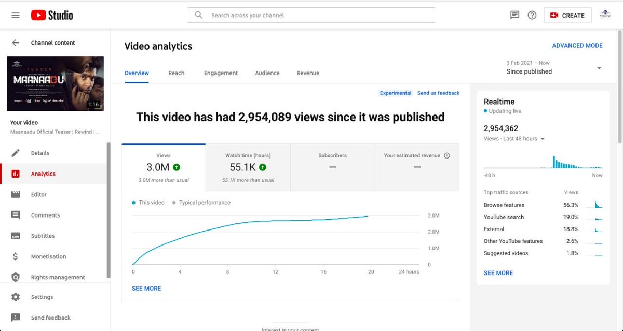This screenshot has width=623, height=331.
Task: Click the sidebar vertical scrollbar
Action: tap(109, 210)
